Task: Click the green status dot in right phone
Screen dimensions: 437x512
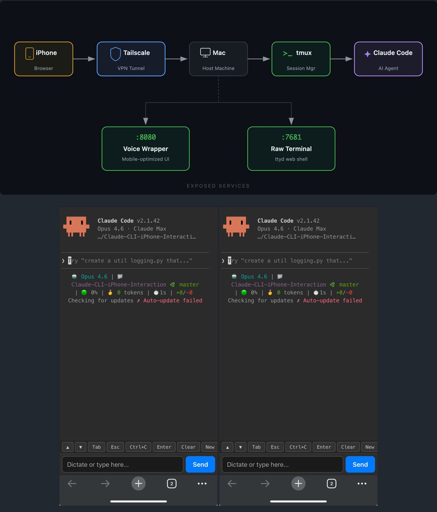Action: click(x=244, y=293)
